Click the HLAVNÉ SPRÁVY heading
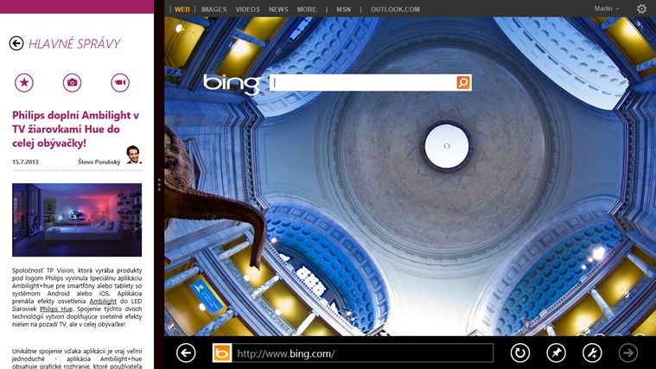Viewport: 656px width, 369px height. click(x=74, y=43)
